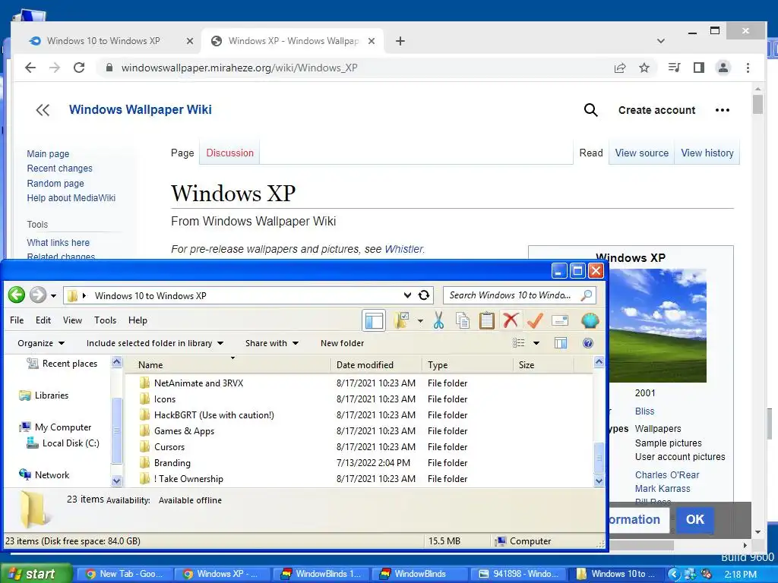778x583 pixels.
Task: Open WindowBlinds 1... taskbar button
Action: click(x=321, y=574)
